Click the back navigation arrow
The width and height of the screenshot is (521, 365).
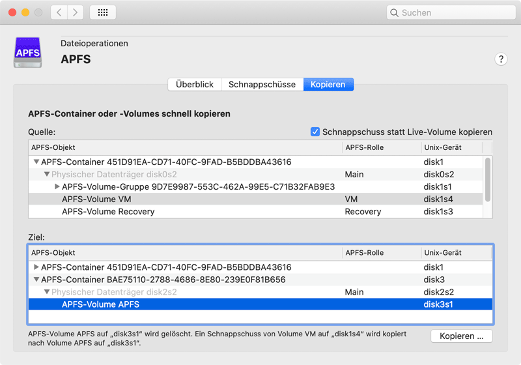(x=59, y=12)
